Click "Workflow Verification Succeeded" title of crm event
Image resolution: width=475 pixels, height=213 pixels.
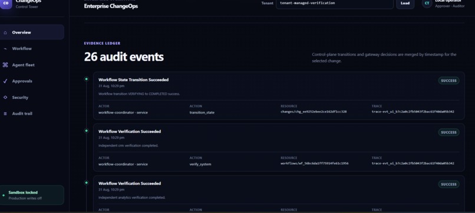point(130,132)
